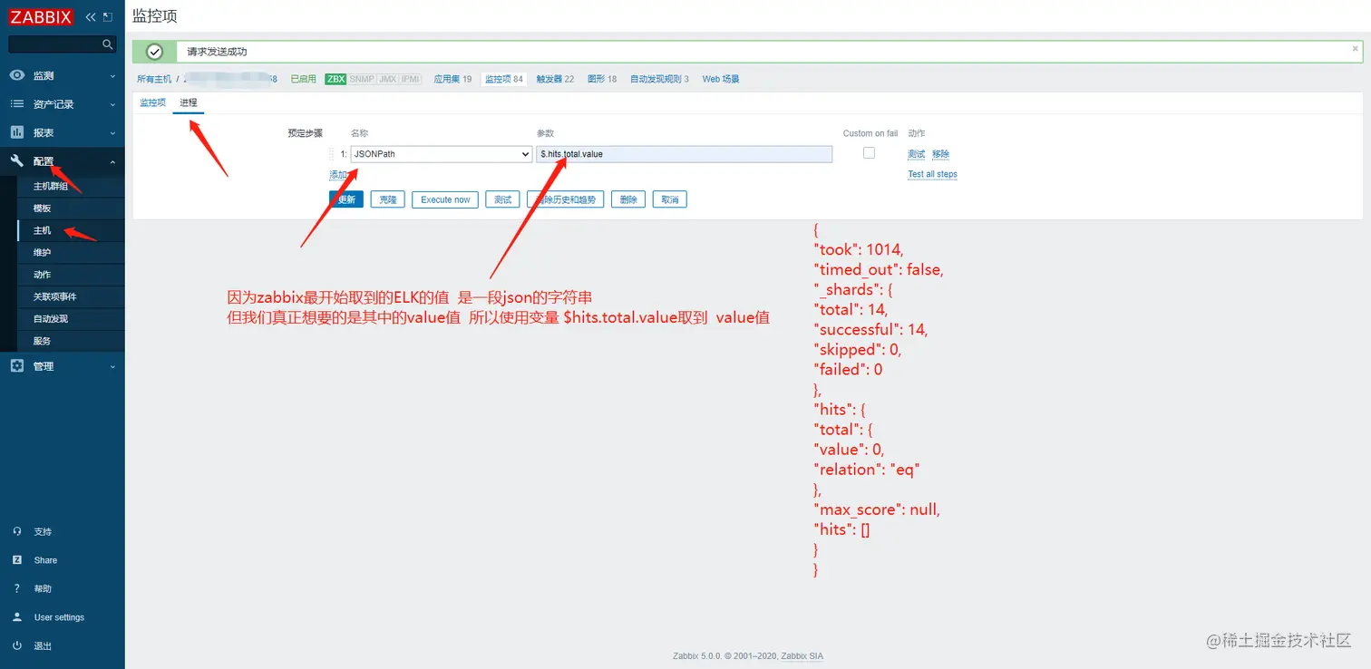Open 主机群组 in the sidebar
The width and height of the screenshot is (1371, 669).
tap(51, 186)
